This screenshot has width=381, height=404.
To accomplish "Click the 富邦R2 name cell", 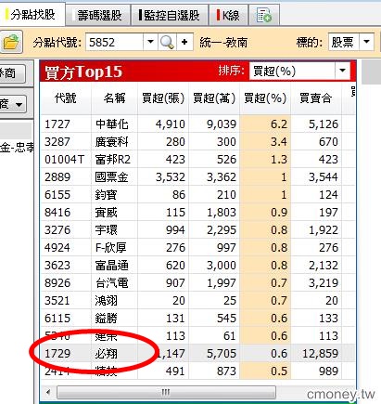I will coord(113,160).
